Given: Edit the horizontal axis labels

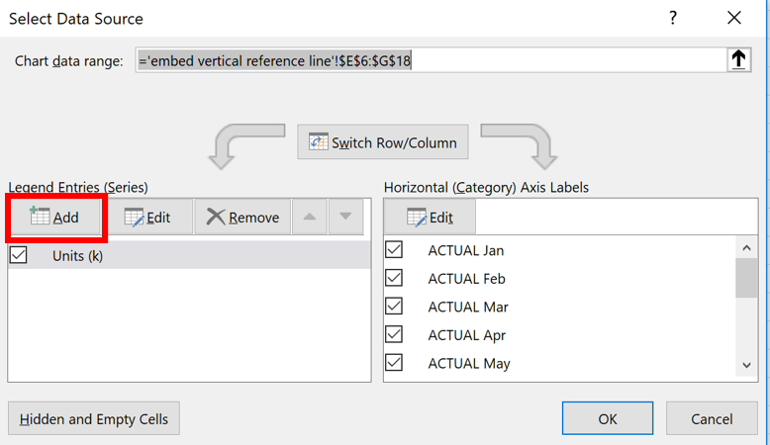Looking at the screenshot, I should [x=430, y=217].
